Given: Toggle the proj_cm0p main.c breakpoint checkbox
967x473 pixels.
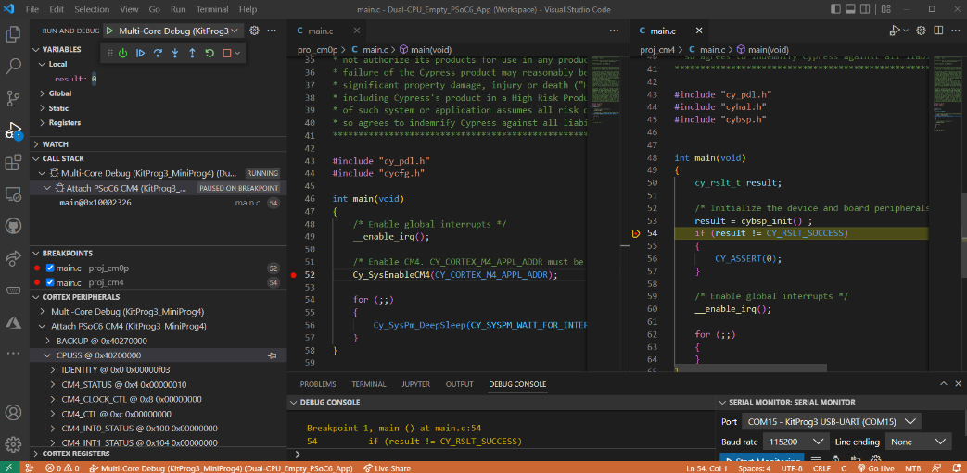Looking at the screenshot, I should click(x=51, y=268).
